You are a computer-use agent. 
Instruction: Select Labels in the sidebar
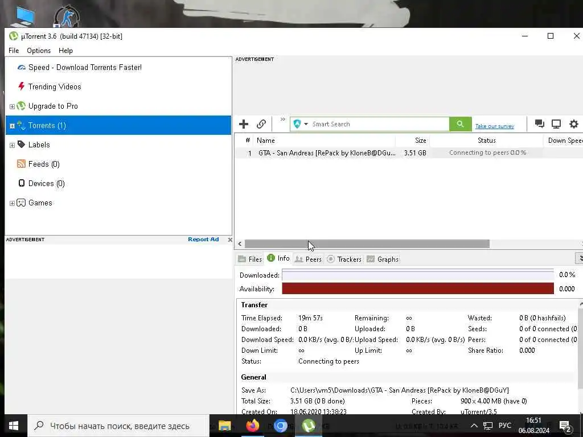[39, 145]
